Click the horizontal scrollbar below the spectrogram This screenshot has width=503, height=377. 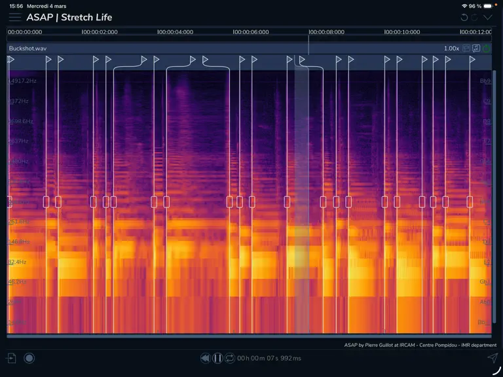249,336
